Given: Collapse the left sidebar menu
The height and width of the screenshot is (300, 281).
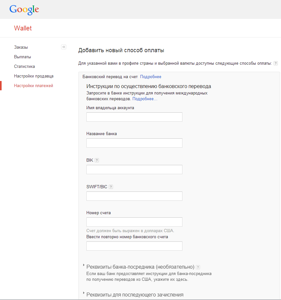Looking at the screenshot, I should click(x=64, y=47).
